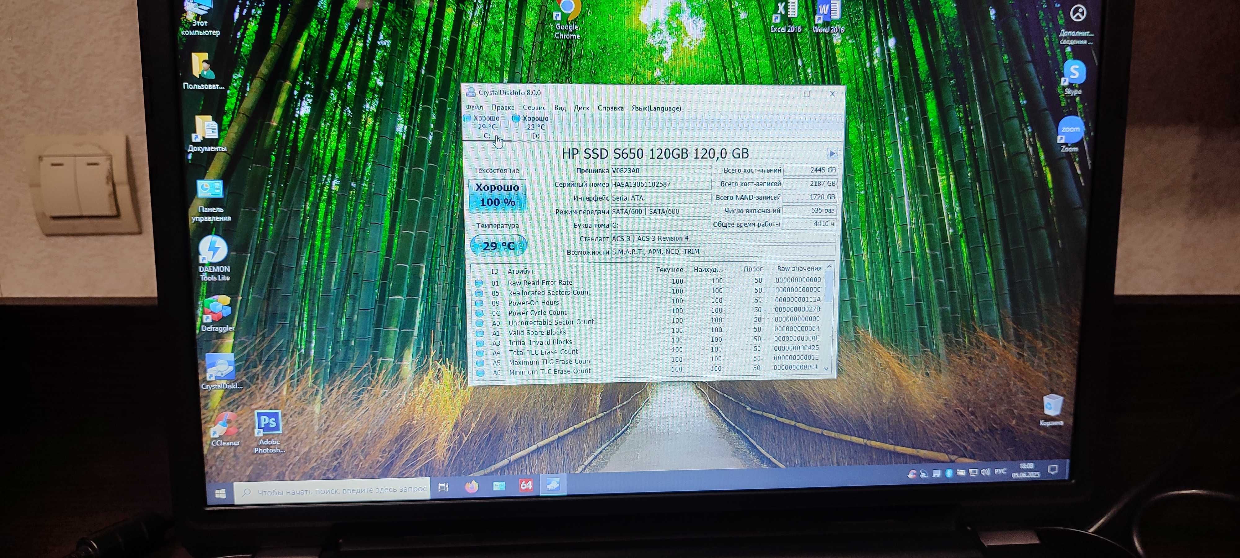Open the Skype desktop icon
Image resolution: width=1240 pixels, height=558 pixels.
tap(1074, 77)
